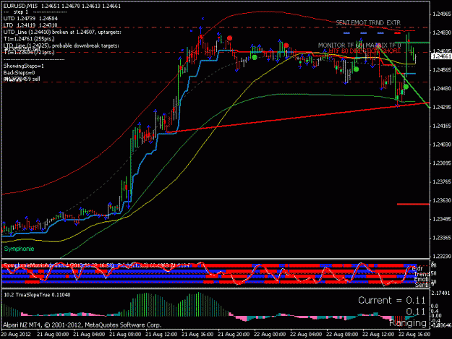Click the 1.24965 price axis label

point(442,14)
